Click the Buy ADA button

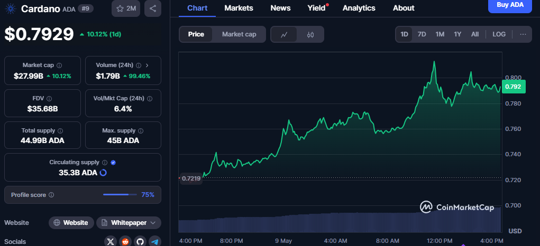click(510, 5)
